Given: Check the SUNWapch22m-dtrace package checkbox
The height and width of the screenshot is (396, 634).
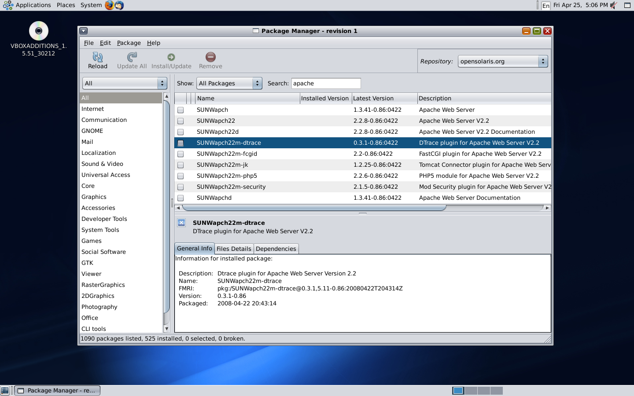Looking at the screenshot, I should [181, 143].
